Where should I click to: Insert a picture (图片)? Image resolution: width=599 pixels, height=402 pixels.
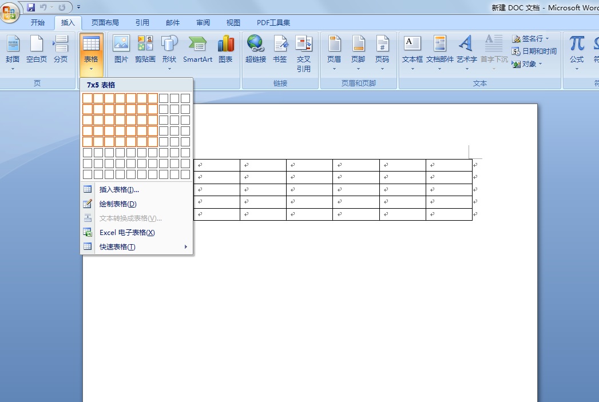tap(121, 49)
